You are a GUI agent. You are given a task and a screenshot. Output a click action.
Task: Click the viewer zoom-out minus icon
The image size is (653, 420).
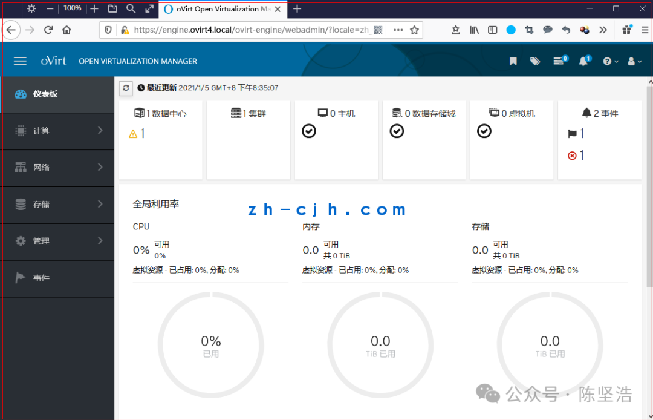[50, 8]
